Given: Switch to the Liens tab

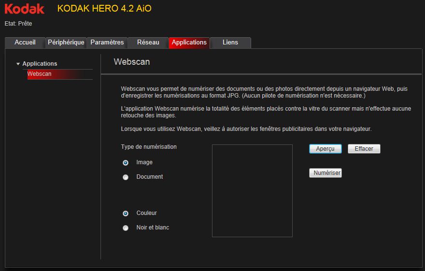Looking at the screenshot, I should (230, 43).
